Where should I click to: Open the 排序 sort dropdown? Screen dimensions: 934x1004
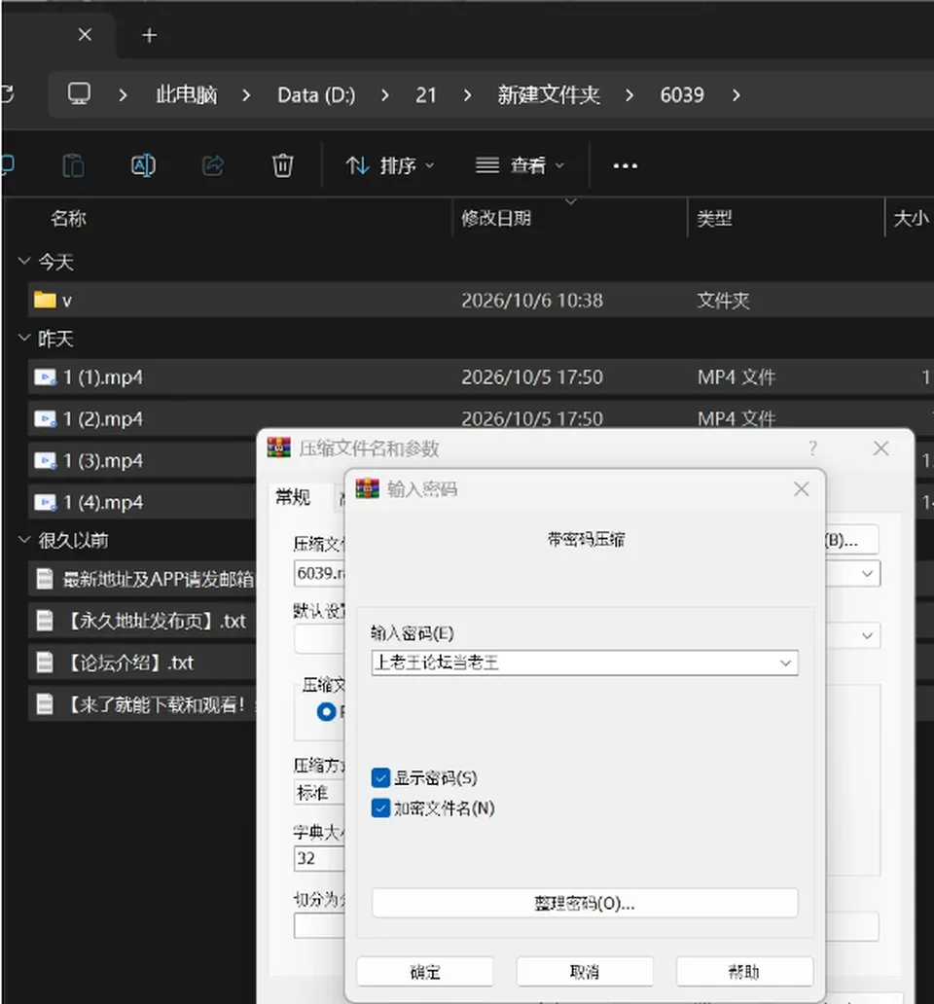click(390, 165)
